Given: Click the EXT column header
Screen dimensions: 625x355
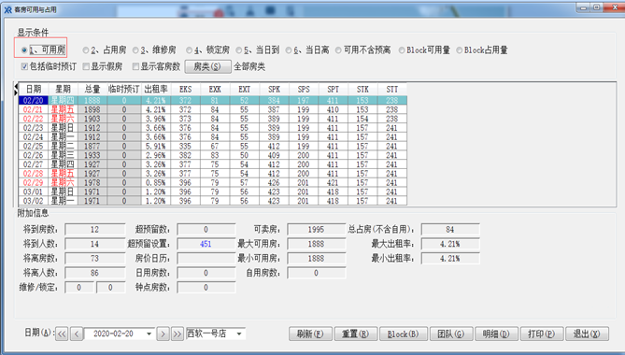Looking at the screenshot, I should pos(245,90).
